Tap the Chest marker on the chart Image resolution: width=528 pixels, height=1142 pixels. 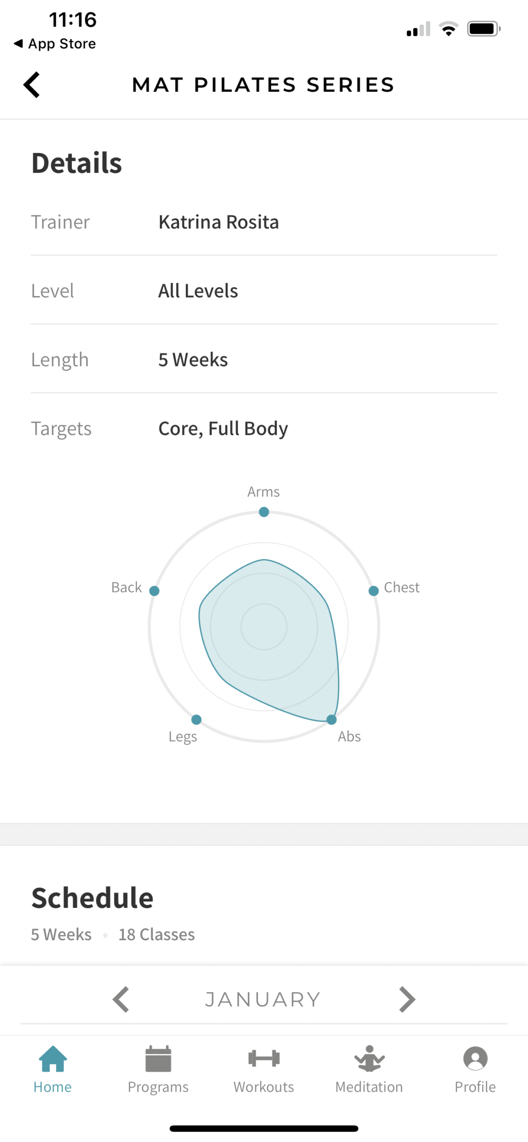[374, 590]
